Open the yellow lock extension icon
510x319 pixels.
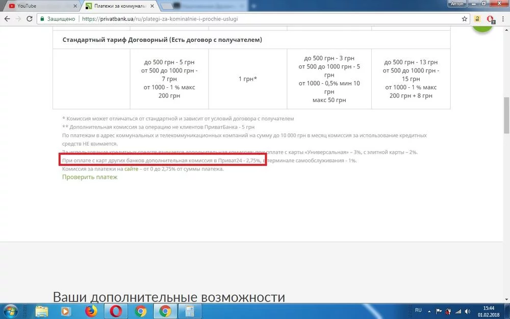pyautogui.click(x=477, y=19)
